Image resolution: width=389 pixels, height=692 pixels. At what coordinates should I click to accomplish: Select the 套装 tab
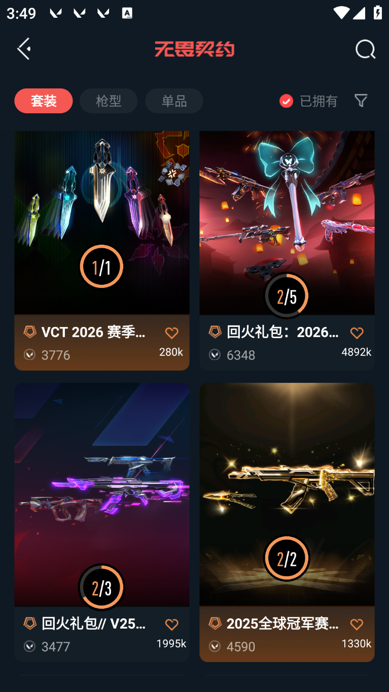click(44, 101)
